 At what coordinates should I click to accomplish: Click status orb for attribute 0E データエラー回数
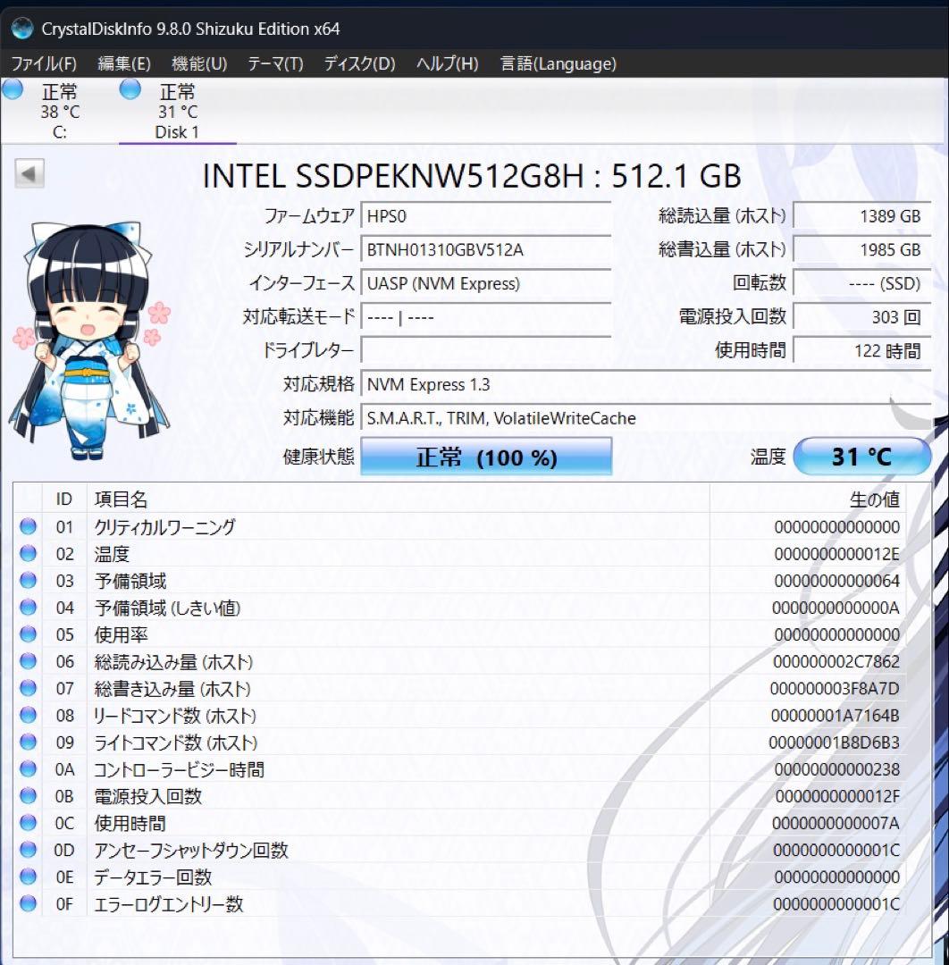click(x=28, y=877)
